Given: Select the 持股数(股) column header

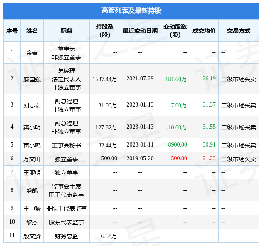Looking at the screenshot, I should (x=105, y=31).
